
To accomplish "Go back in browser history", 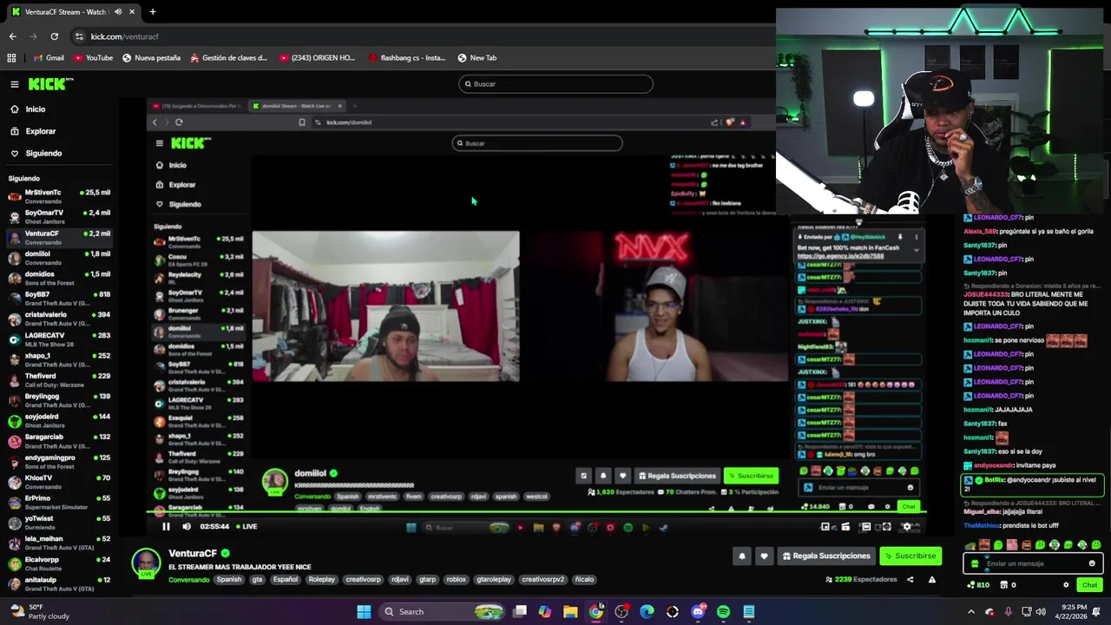I will pyautogui.click(x=12, y=36).
